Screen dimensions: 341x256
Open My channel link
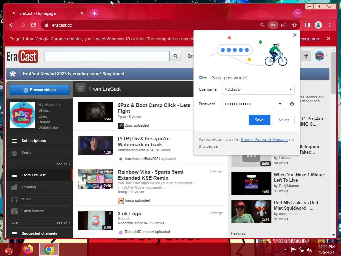coord(49,105)
